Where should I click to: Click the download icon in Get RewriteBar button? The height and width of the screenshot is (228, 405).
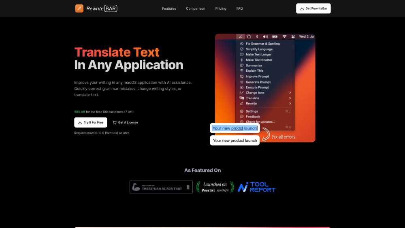[302, 9]
